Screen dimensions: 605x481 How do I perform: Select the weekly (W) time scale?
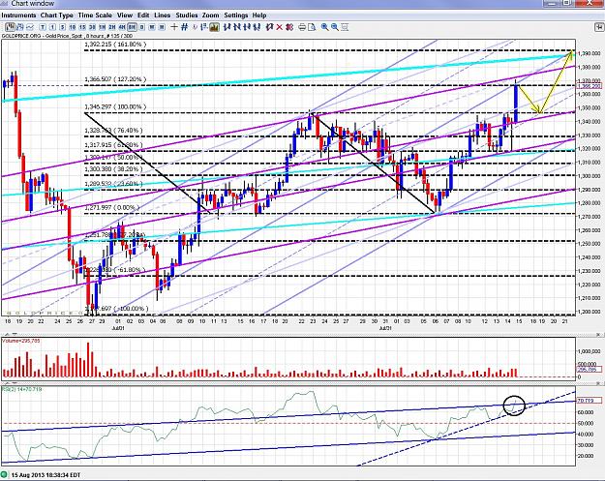point(152,27)
